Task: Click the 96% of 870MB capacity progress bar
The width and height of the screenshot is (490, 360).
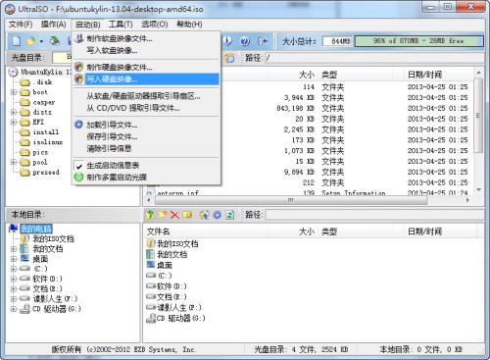Action: pos(418,41)
